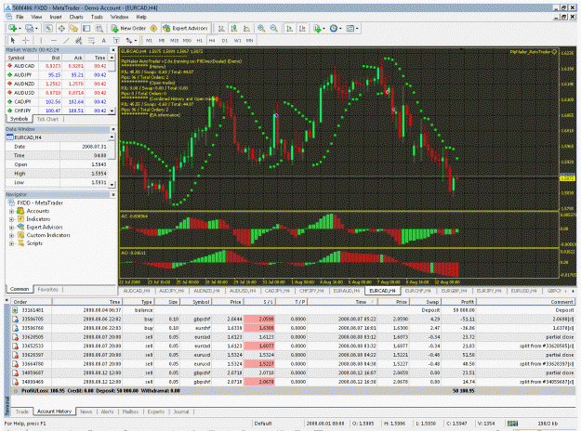This screenshot has width=581, height=431.
Task: Select AUDNZD row in Market Watch
Action: pyautogui.click(x=59, y=84)
